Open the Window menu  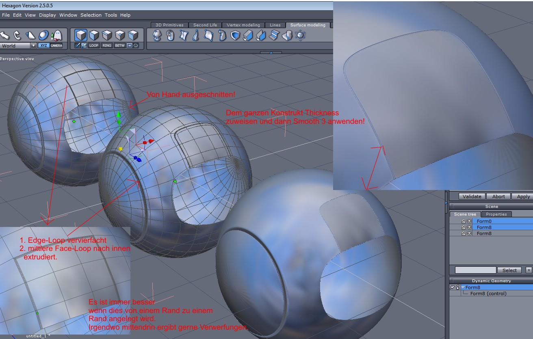[x=68, y=15]
